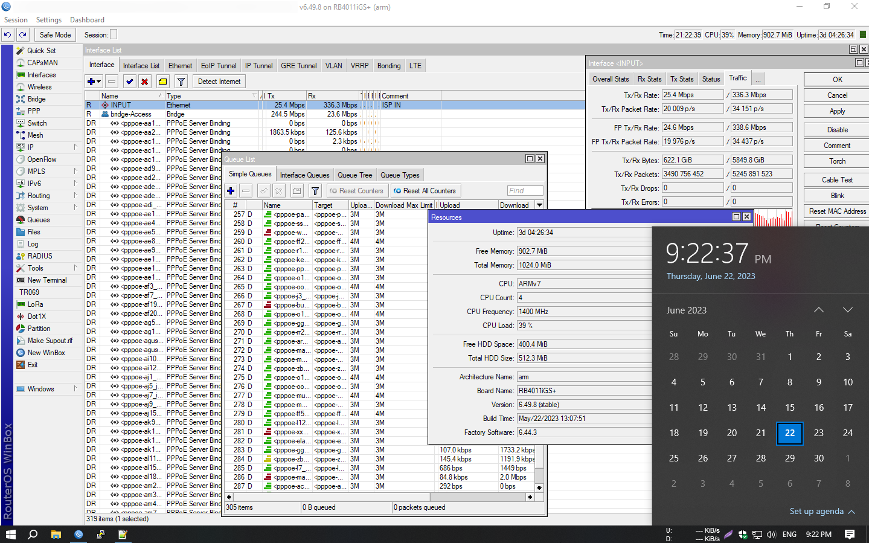The width and height of the screenshot is (869, 543).
Task: Switch to the VLAN tab
Action: point(333,66)
